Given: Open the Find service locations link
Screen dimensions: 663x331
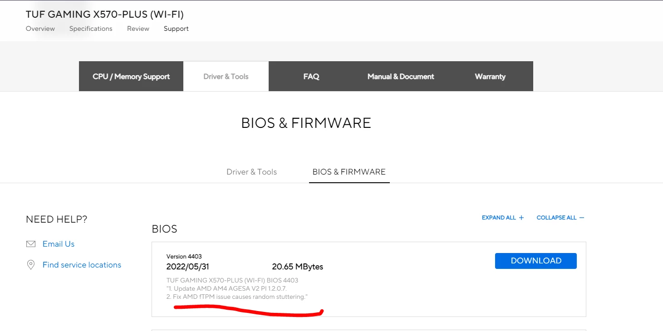Looking at the screenshot, I should [82, 265].
